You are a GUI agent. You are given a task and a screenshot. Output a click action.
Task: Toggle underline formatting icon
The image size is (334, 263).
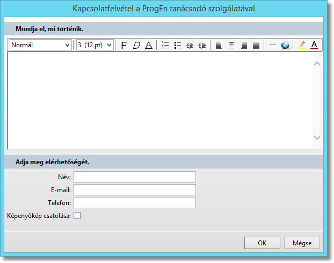click(x=149, y=45)
